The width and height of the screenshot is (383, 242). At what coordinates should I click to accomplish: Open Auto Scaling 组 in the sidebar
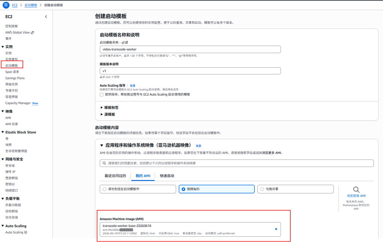coord(16,232)
